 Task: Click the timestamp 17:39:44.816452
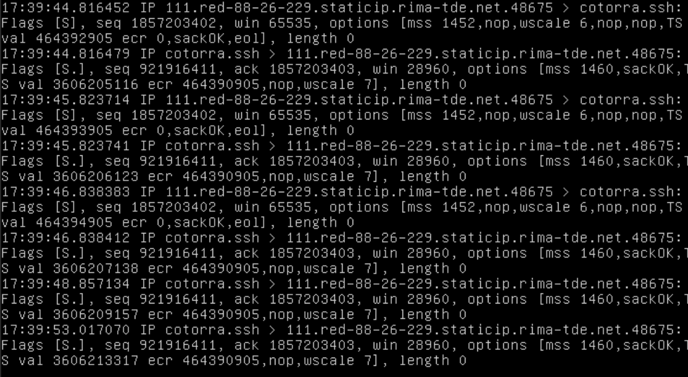click(66, 8)
